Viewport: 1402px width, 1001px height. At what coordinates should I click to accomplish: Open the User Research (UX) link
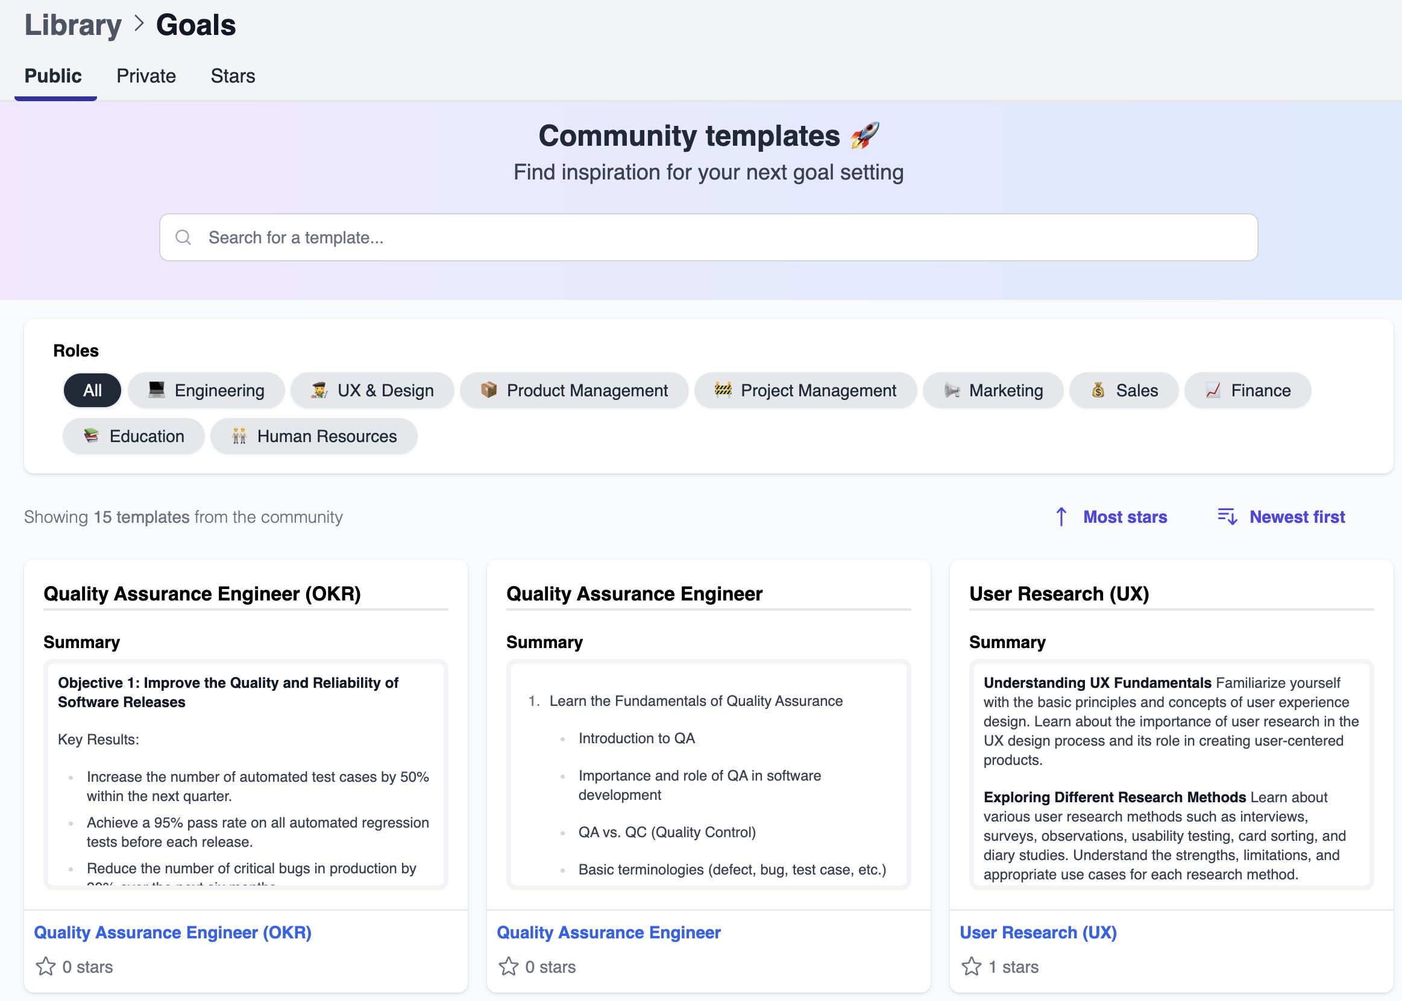click(x=1038, y=932)
